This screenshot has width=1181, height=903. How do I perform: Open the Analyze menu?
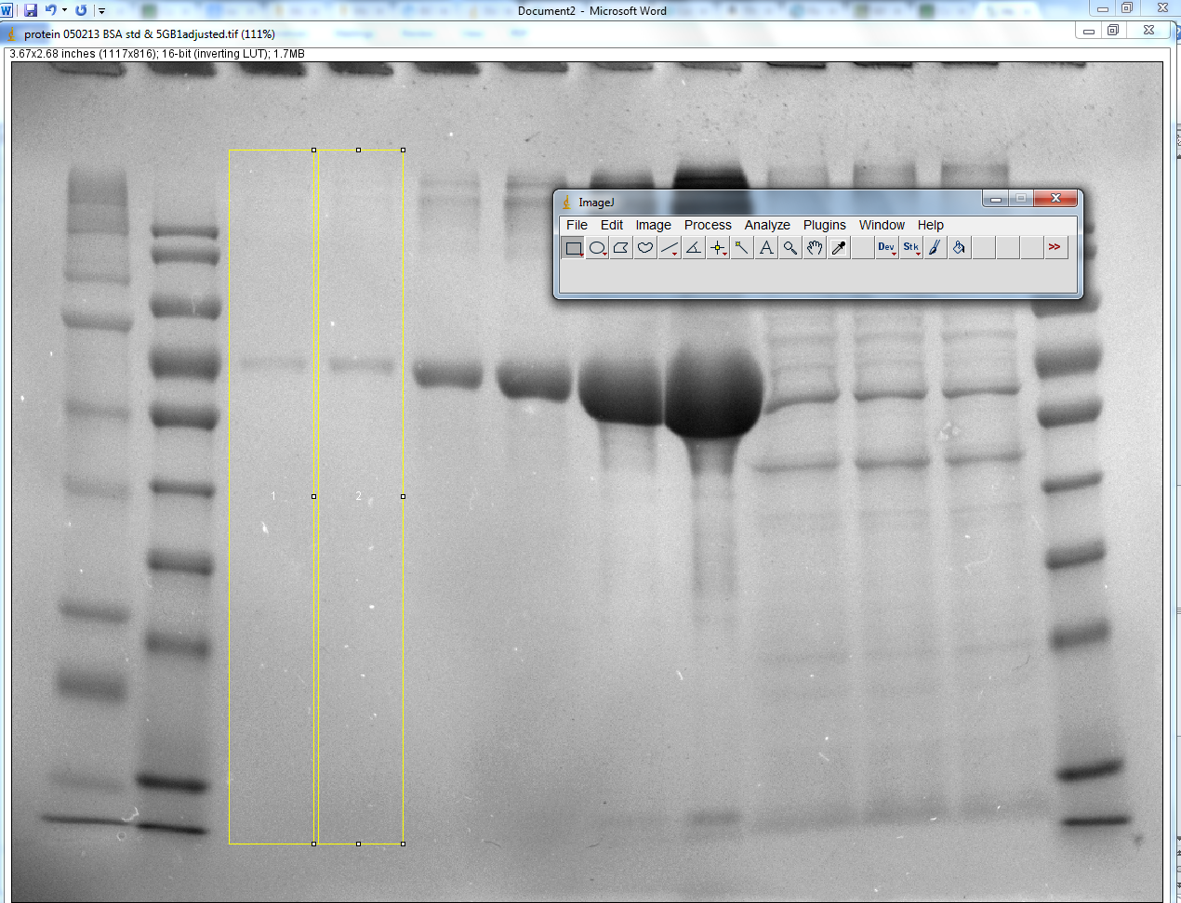point(767,225)
